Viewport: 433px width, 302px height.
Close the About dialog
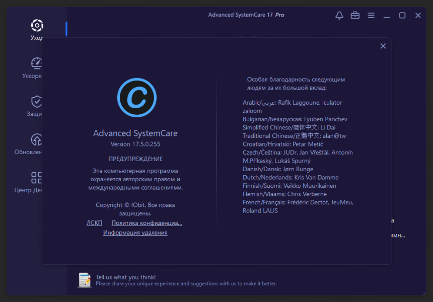tap(383, 46)
